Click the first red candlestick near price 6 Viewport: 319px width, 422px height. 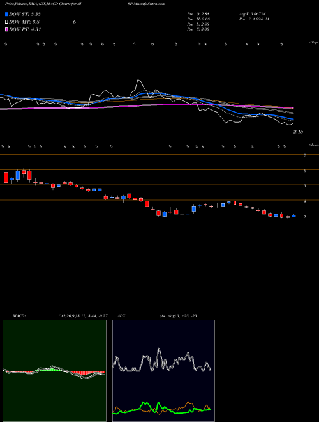(6, 177)
